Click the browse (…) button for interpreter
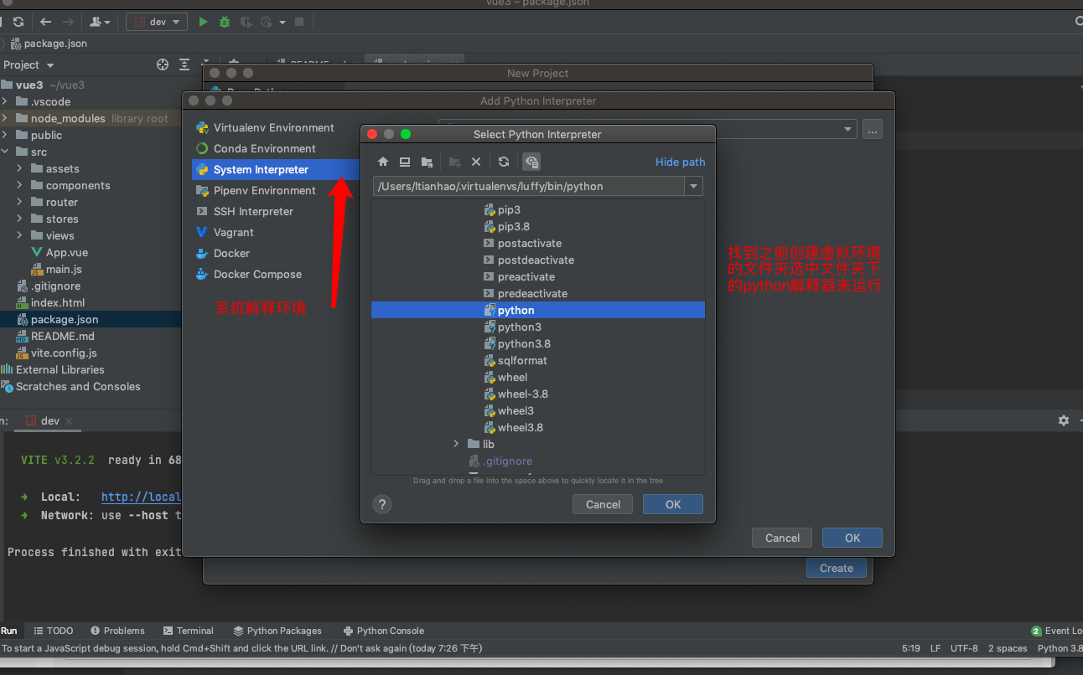The height and width of the screenshot is (675, 1083). pyautogui.click(x=873, y=129)
